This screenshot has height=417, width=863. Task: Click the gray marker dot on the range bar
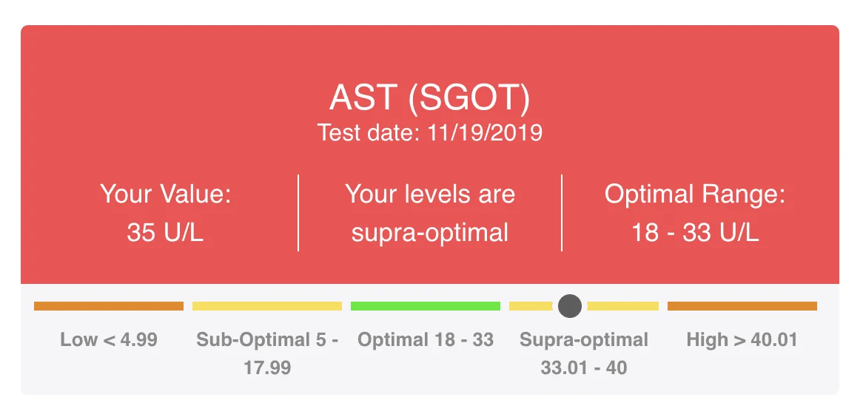pyautogui.click(x=570, y=306)
